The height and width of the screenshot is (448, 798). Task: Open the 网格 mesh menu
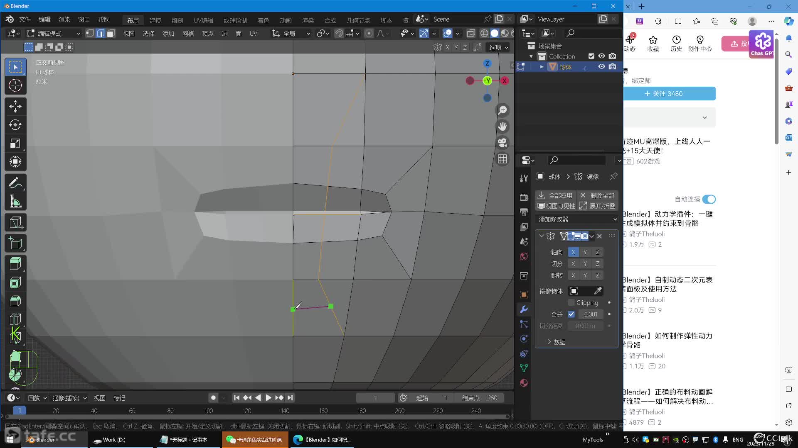coord(188,34)
